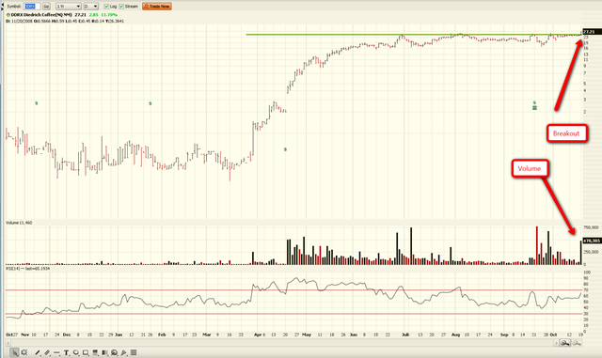
Task: Select the red Breakout annotation label
Action: click(x=567, y=133)
